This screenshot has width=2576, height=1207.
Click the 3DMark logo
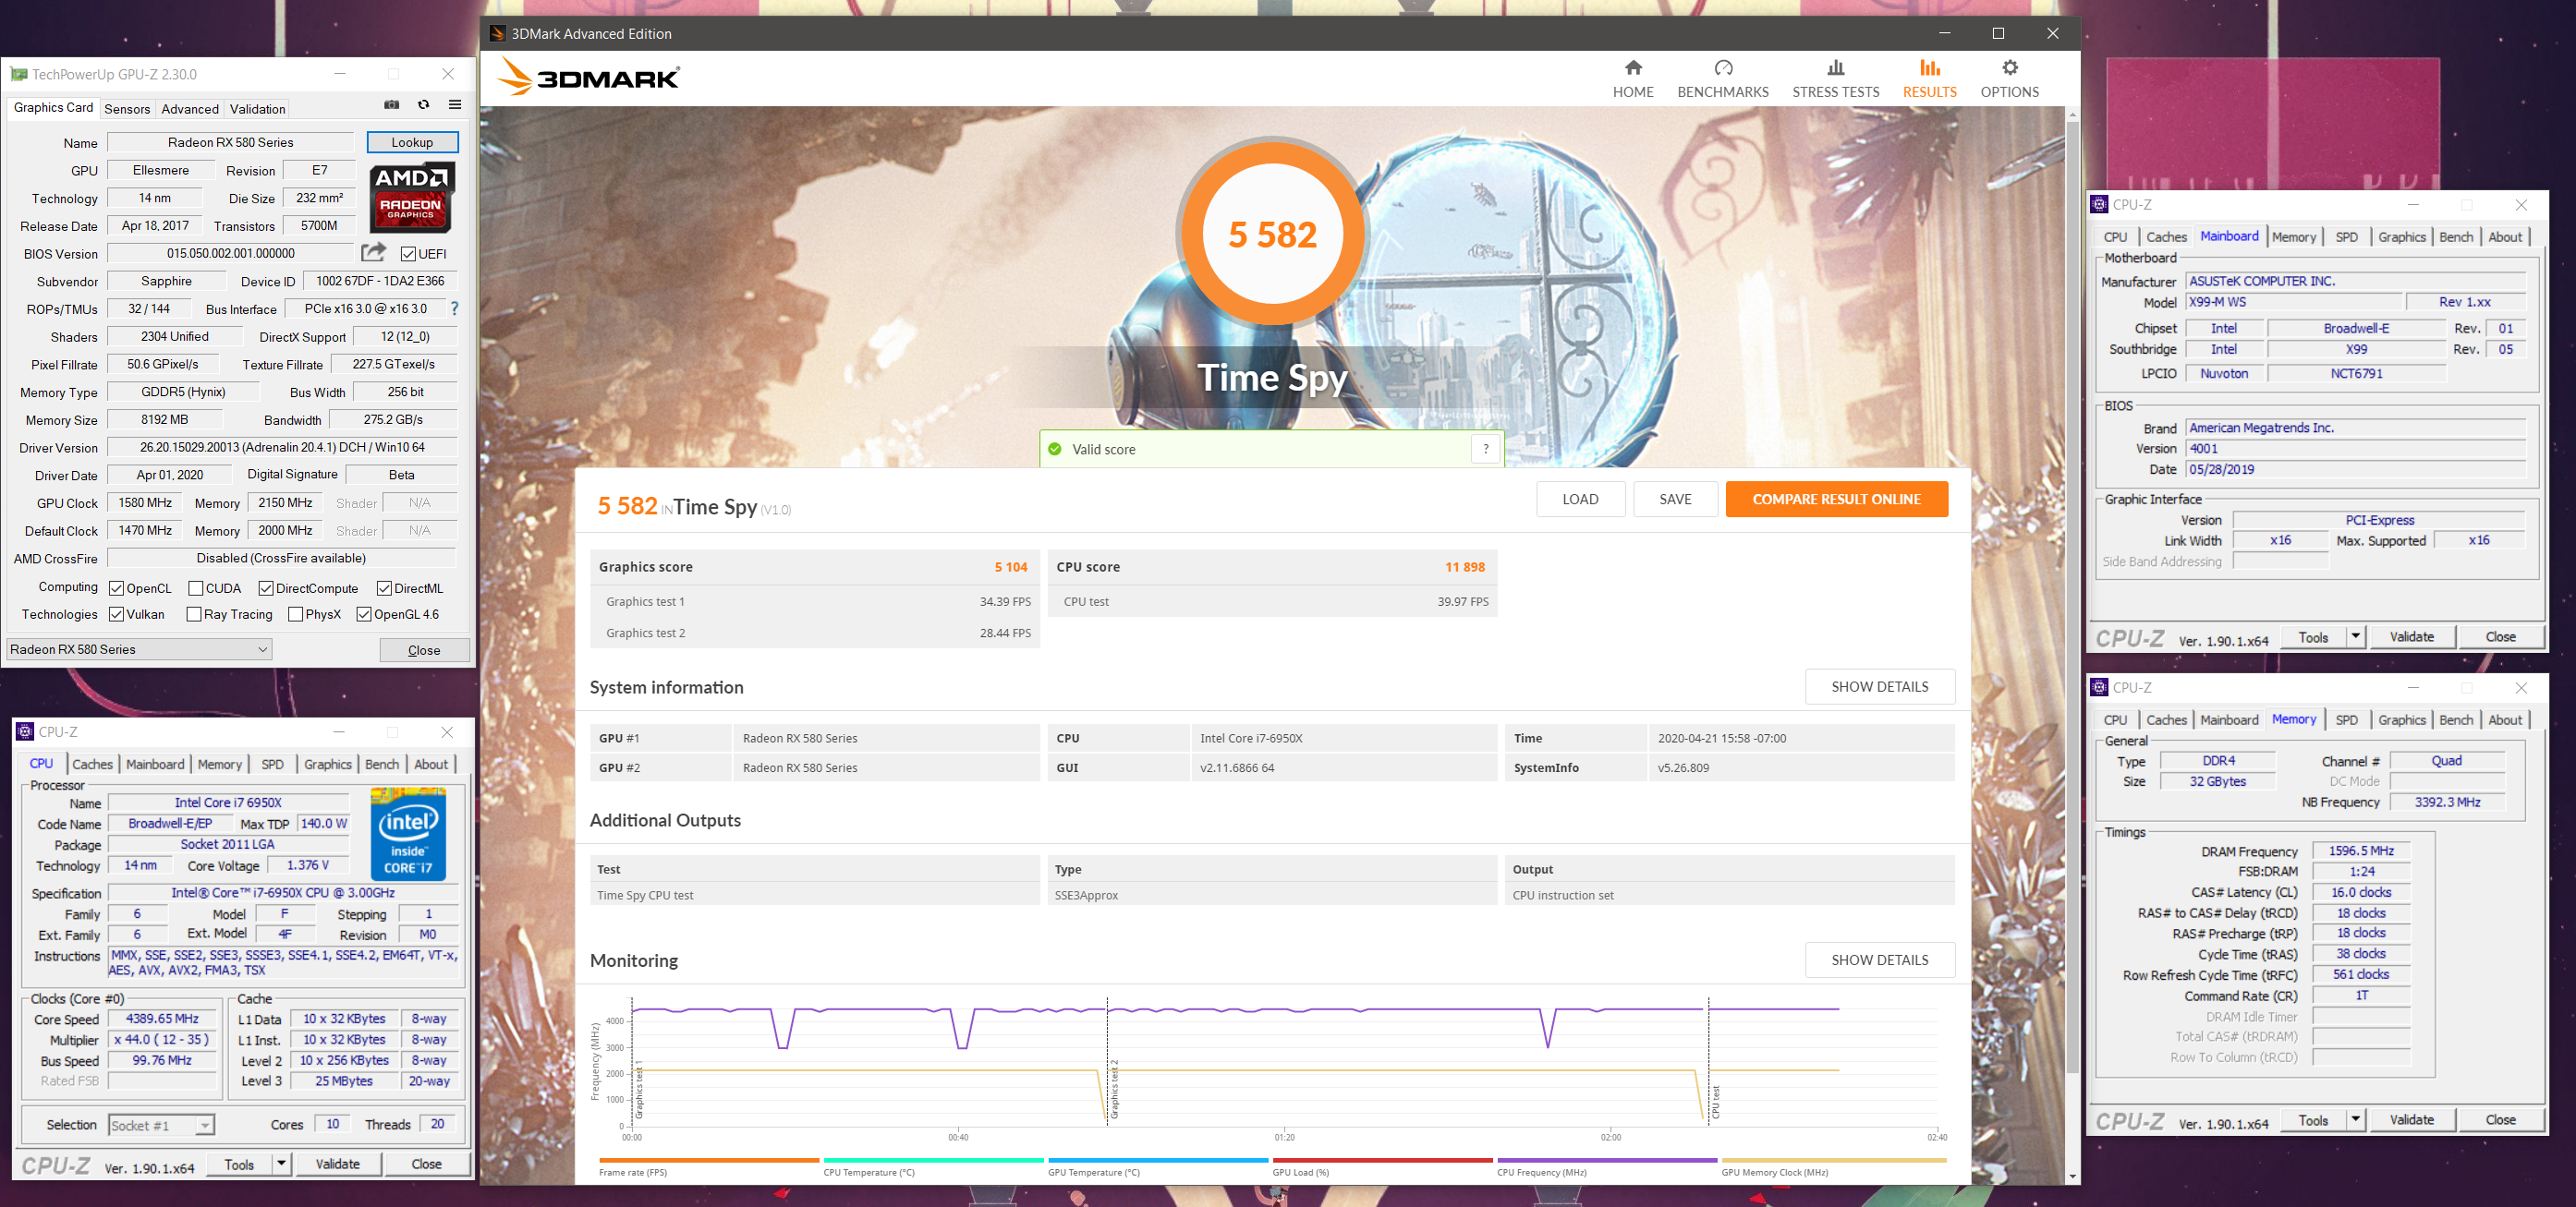[x=588, y=77]
